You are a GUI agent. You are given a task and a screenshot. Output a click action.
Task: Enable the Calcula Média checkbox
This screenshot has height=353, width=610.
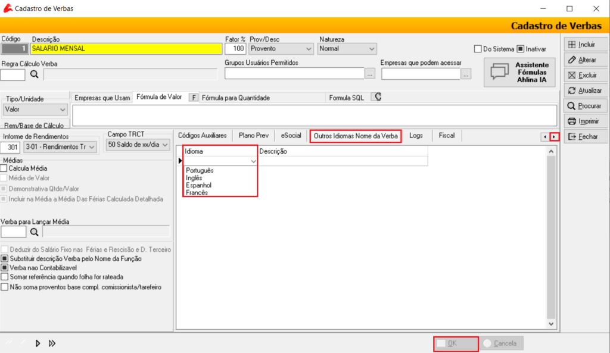click(x=4, y=168)
